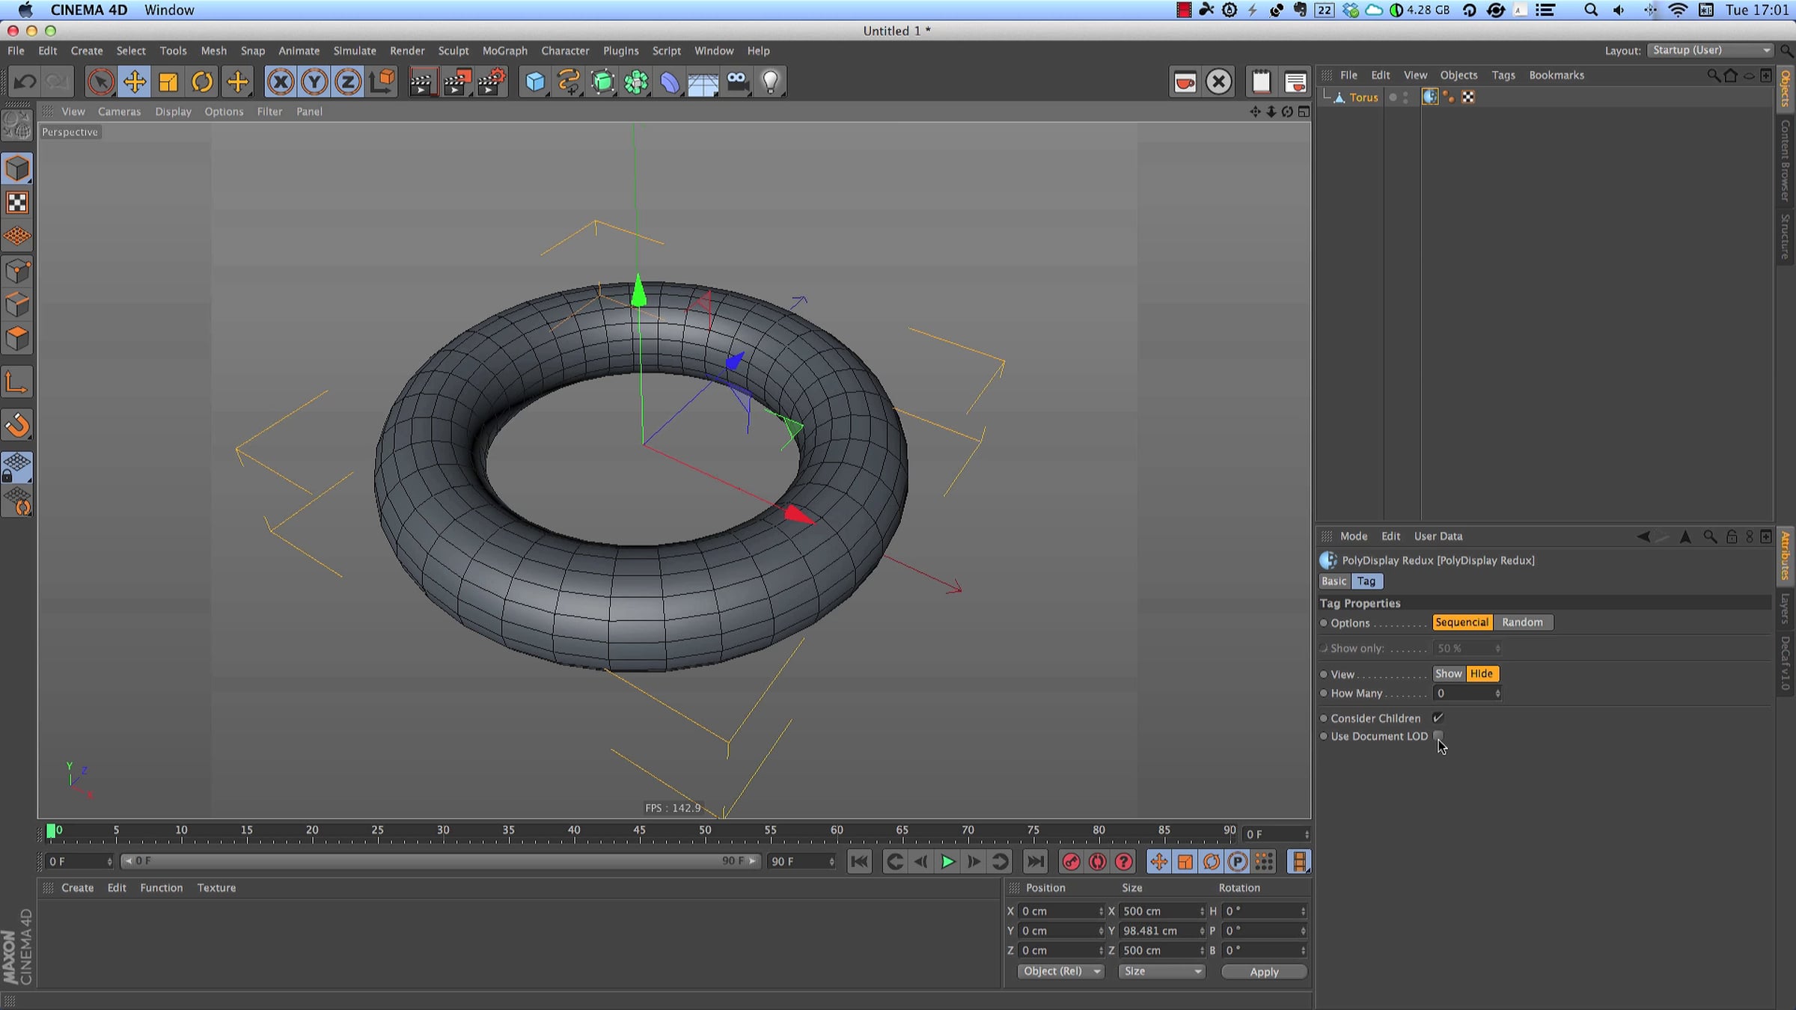Select the Random option button
1796x1010 pixels.
coord(1522,622)
